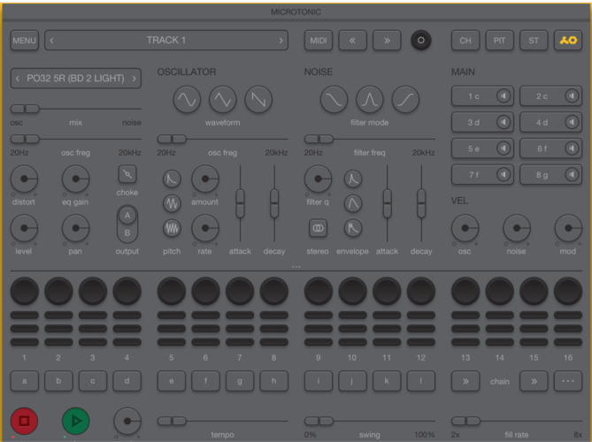Select the noise pitch modulation icon
This screenshot has height=442, width=592.
[172, 228]
